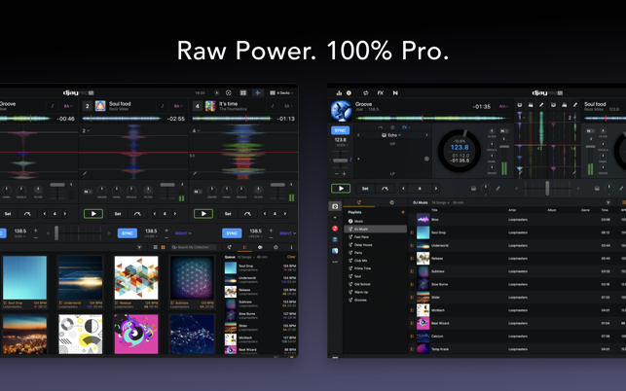Click the right window crossfader handle
This screenshot has height=391, width=626.
pyautogui.click(x=547, y=188)
